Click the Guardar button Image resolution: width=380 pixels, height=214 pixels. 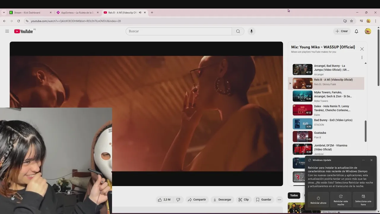264,200
